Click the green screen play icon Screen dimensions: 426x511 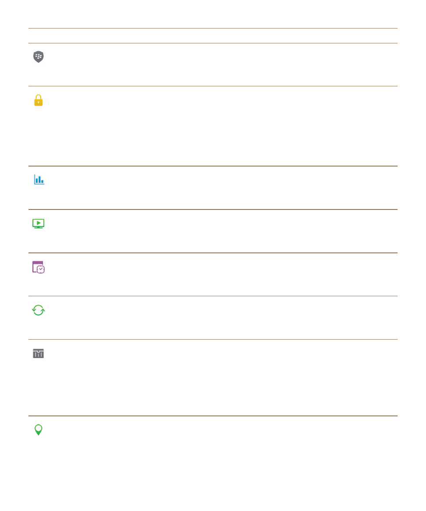click(39, 224)
